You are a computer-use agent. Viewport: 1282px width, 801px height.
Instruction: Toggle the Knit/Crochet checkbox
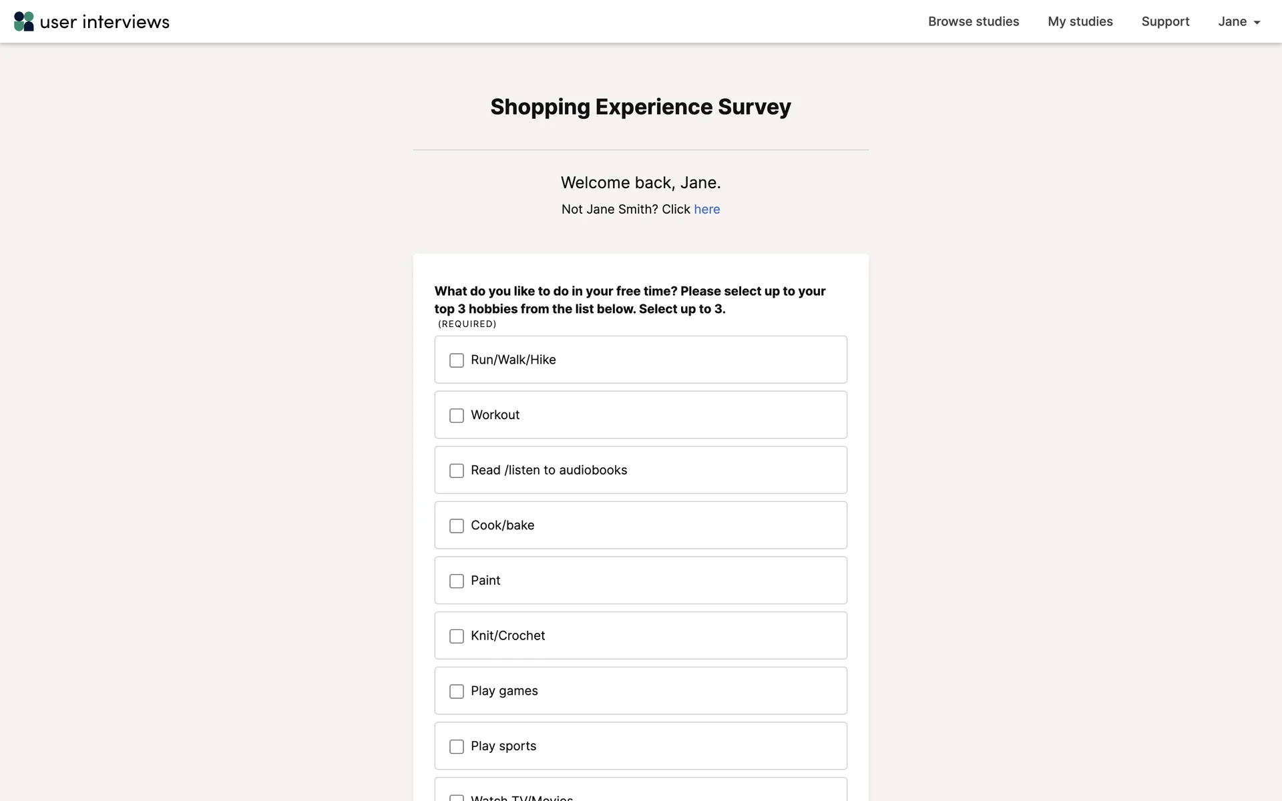pos(457,636)
